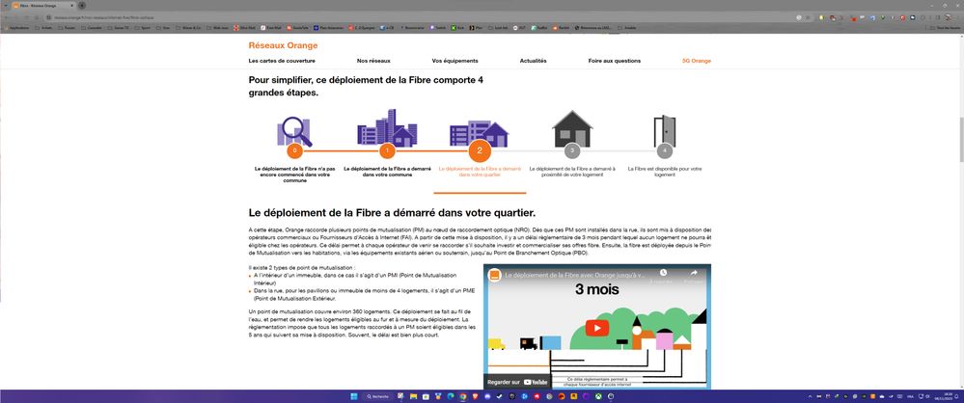964x403 pixels.
Task: Click the Orange channel logo in video
Action: (x=494, y=276)
